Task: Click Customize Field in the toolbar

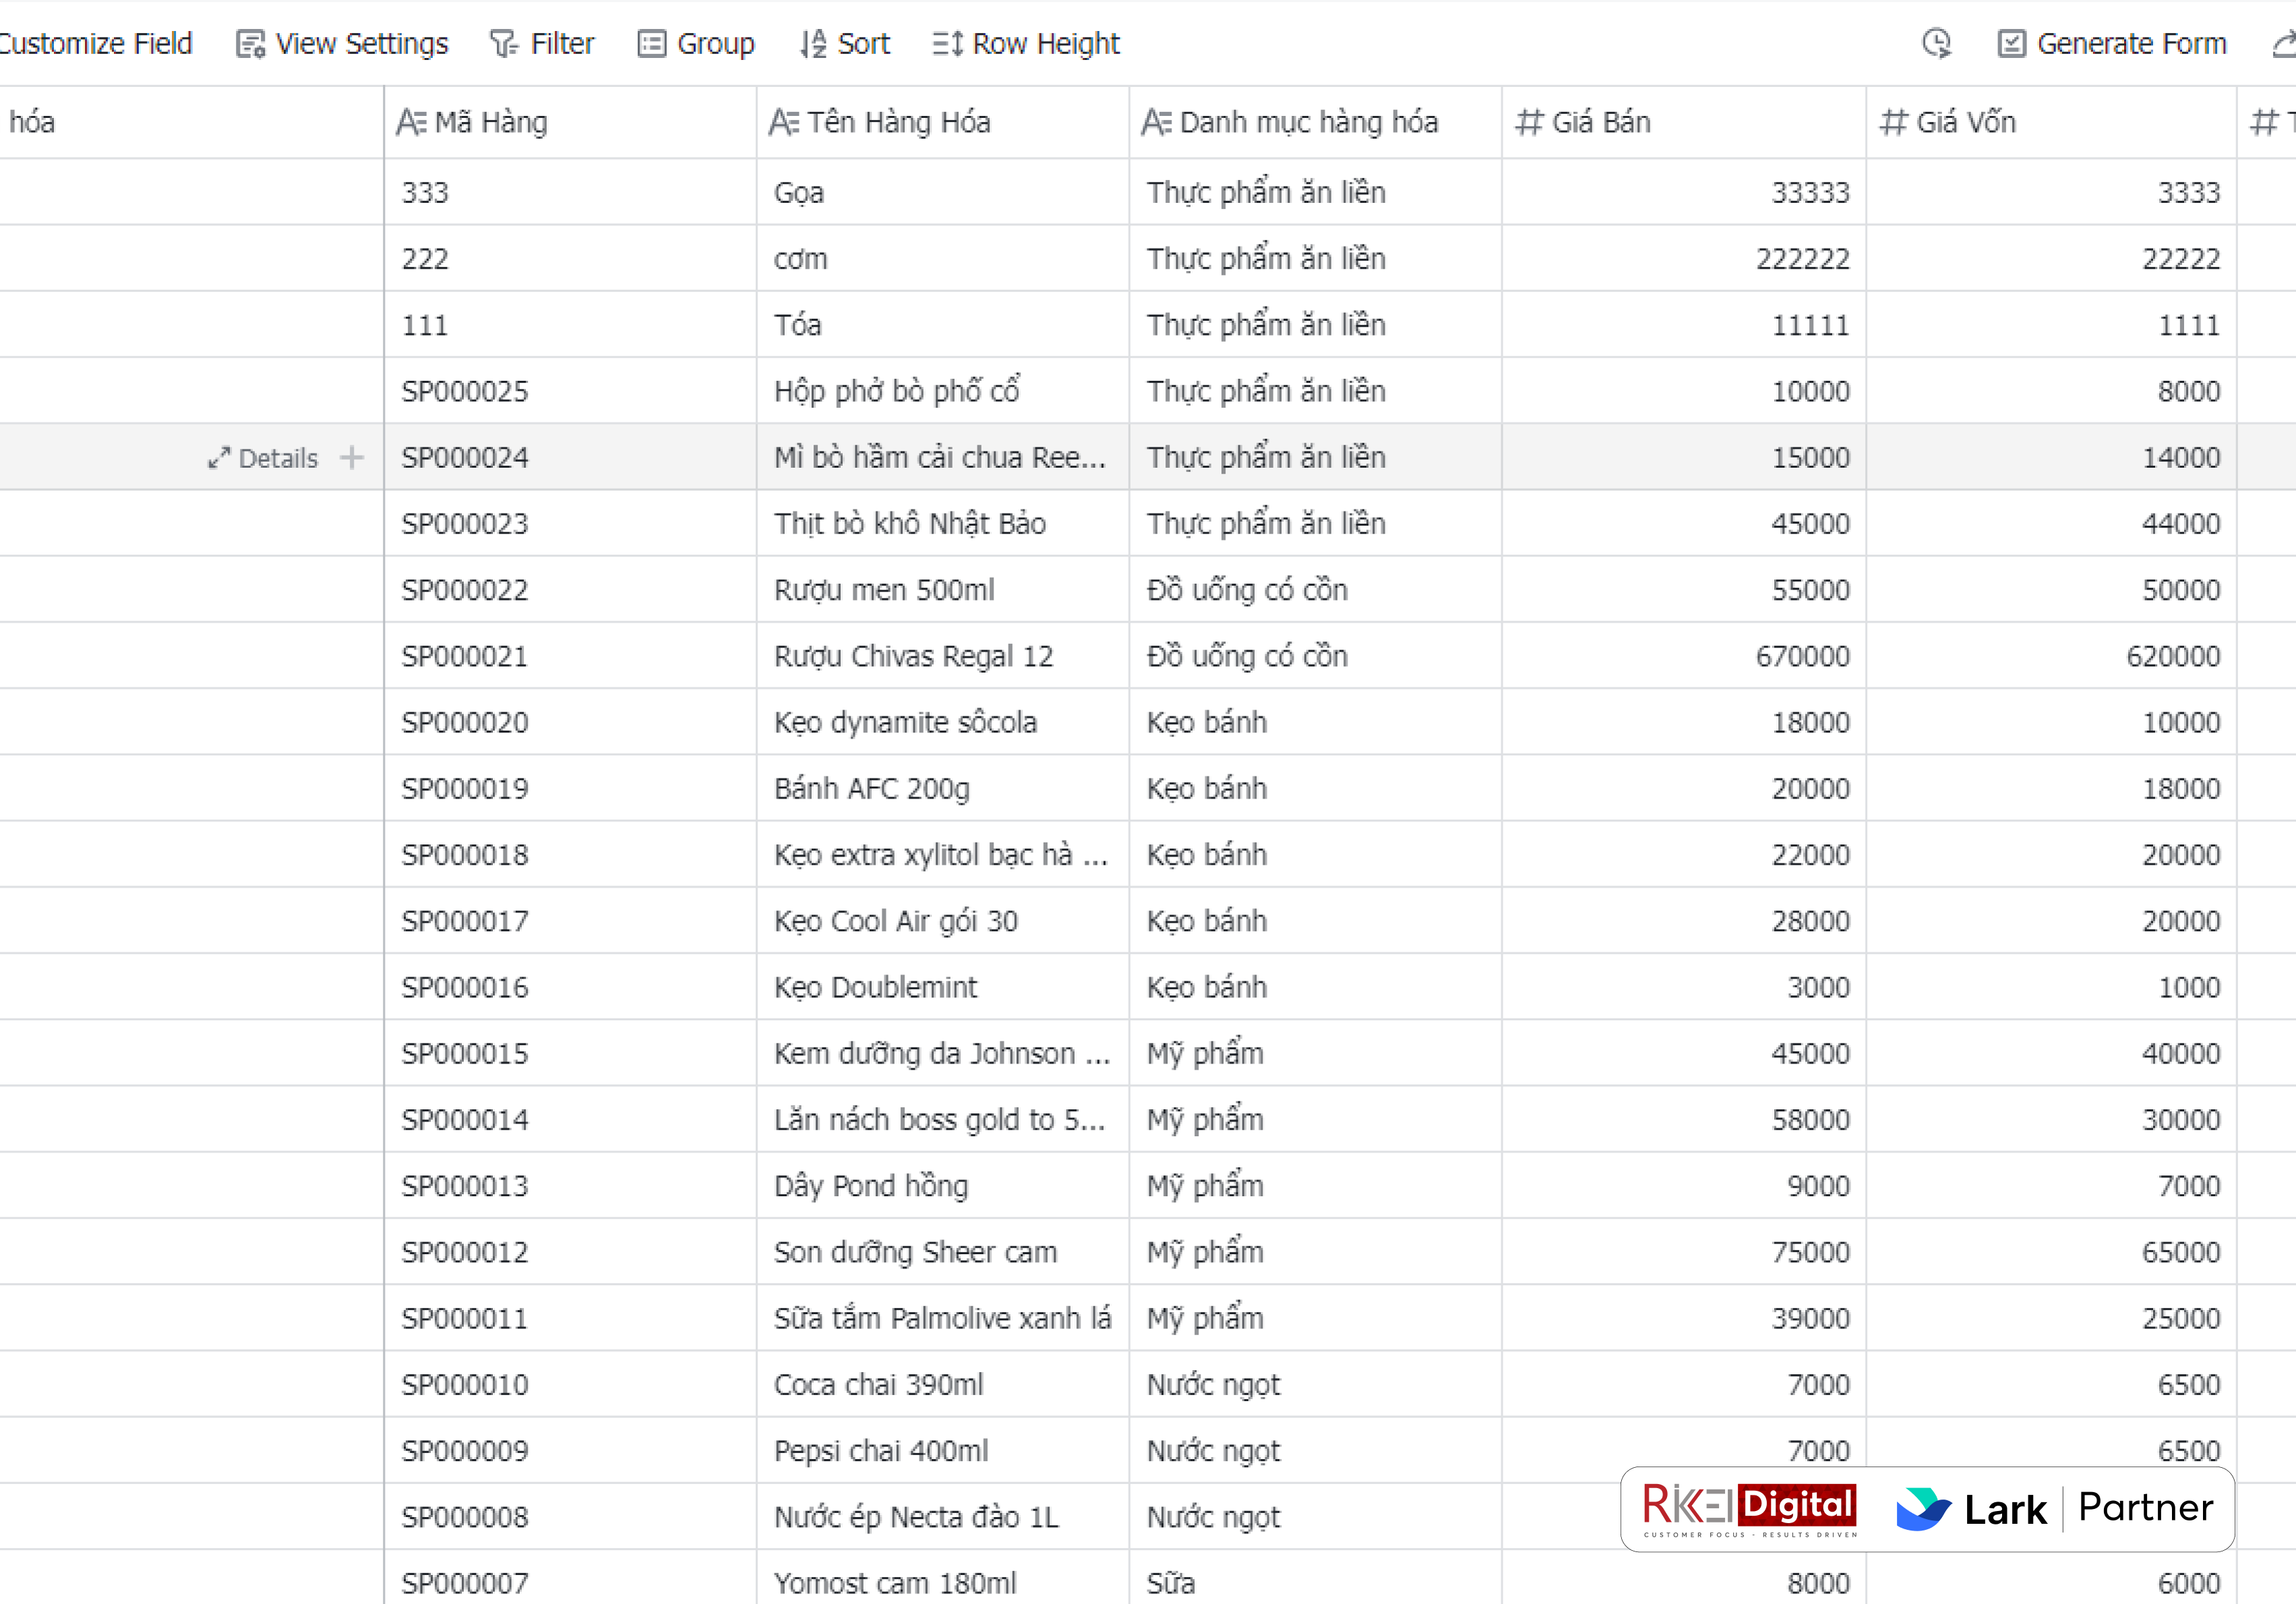Action: coord(95,44)
